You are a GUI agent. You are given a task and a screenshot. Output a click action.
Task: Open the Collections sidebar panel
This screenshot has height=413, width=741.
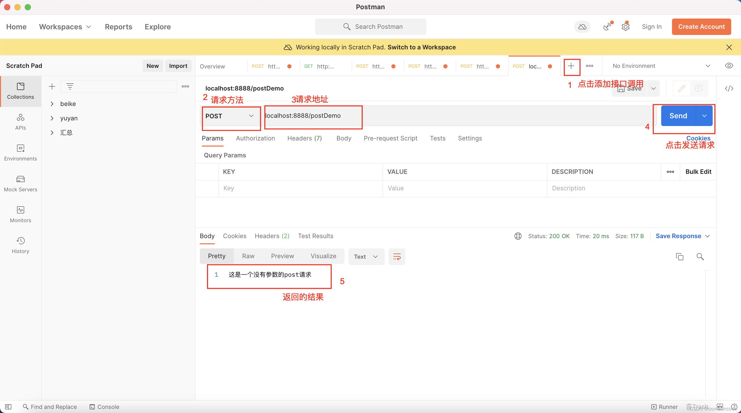tap(20, 91)
